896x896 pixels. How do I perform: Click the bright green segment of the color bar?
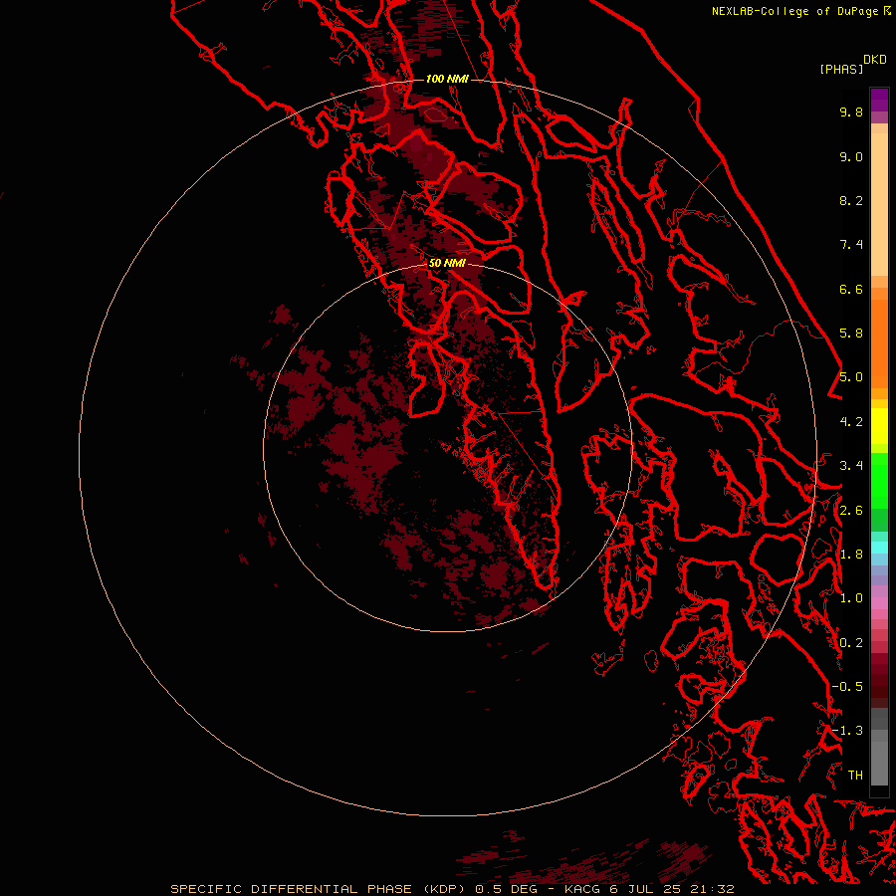[879, 480]
